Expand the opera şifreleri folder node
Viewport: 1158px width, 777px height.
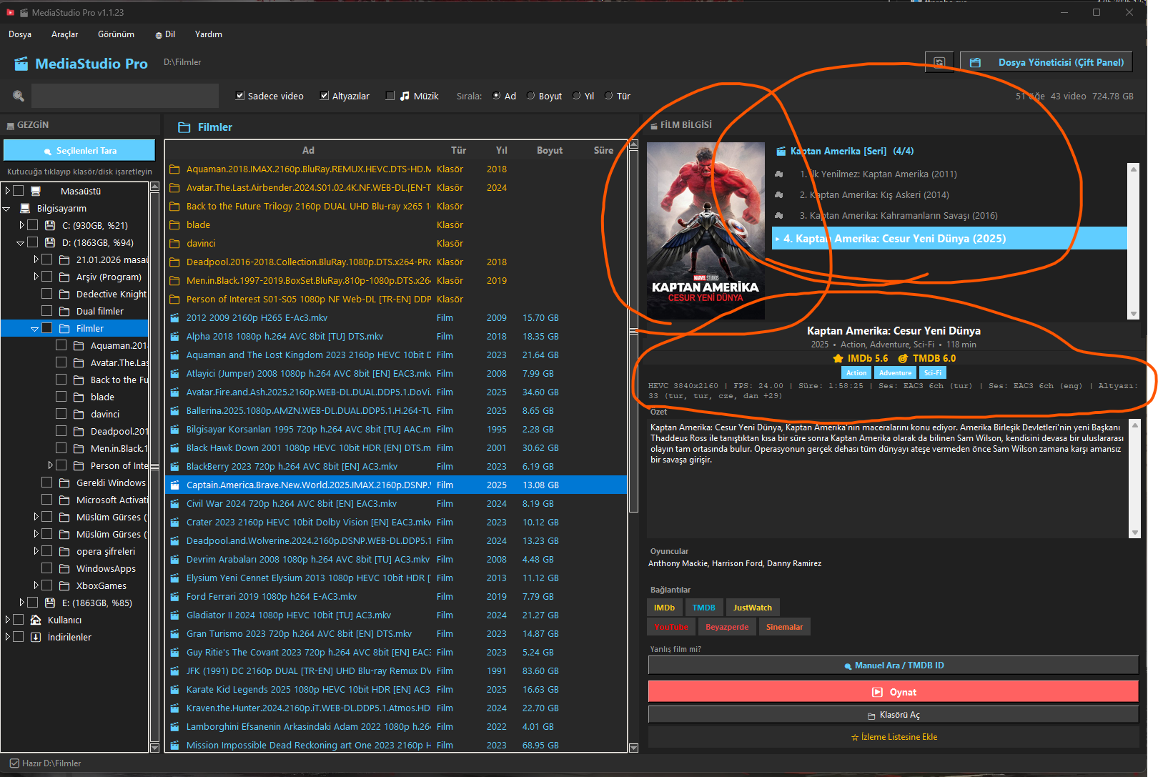[36, 551]
